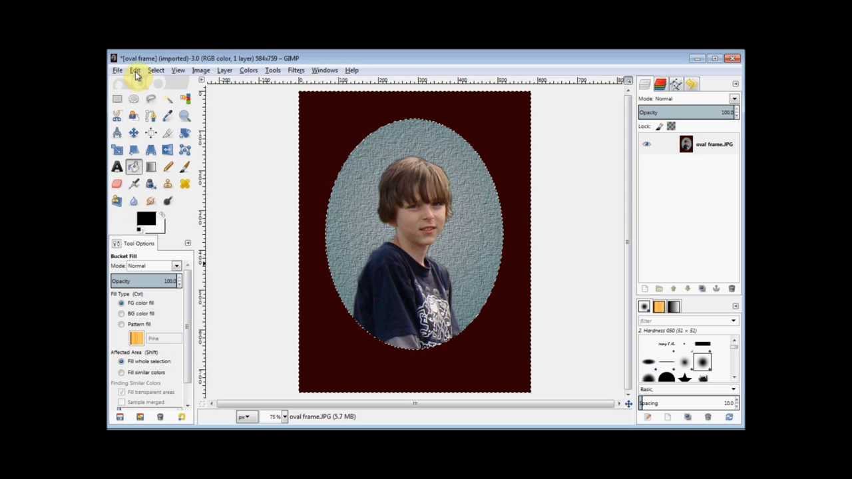Image resolution: width=852 pixels, height=479 pixels.
Task: Toggle the Fill transparent areas checkbox
Action: pyautogui.click(x=121, y=392)
